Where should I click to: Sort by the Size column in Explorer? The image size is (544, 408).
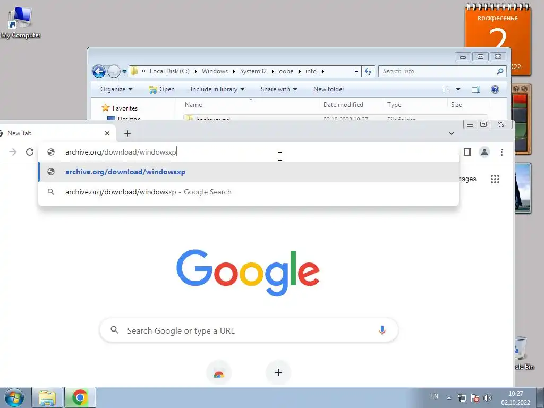[x=469, y=105]
